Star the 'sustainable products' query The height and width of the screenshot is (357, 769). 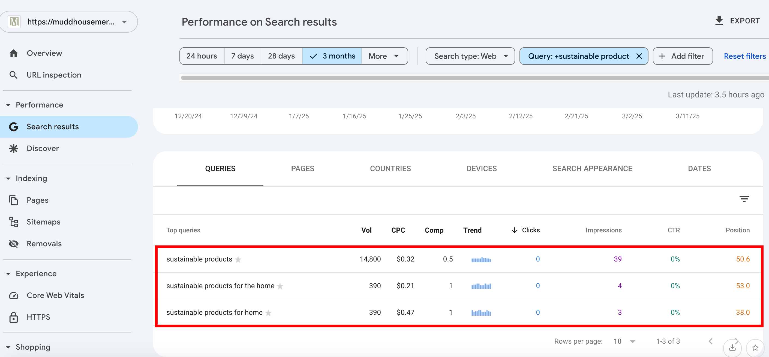click(x=238, y=260)
